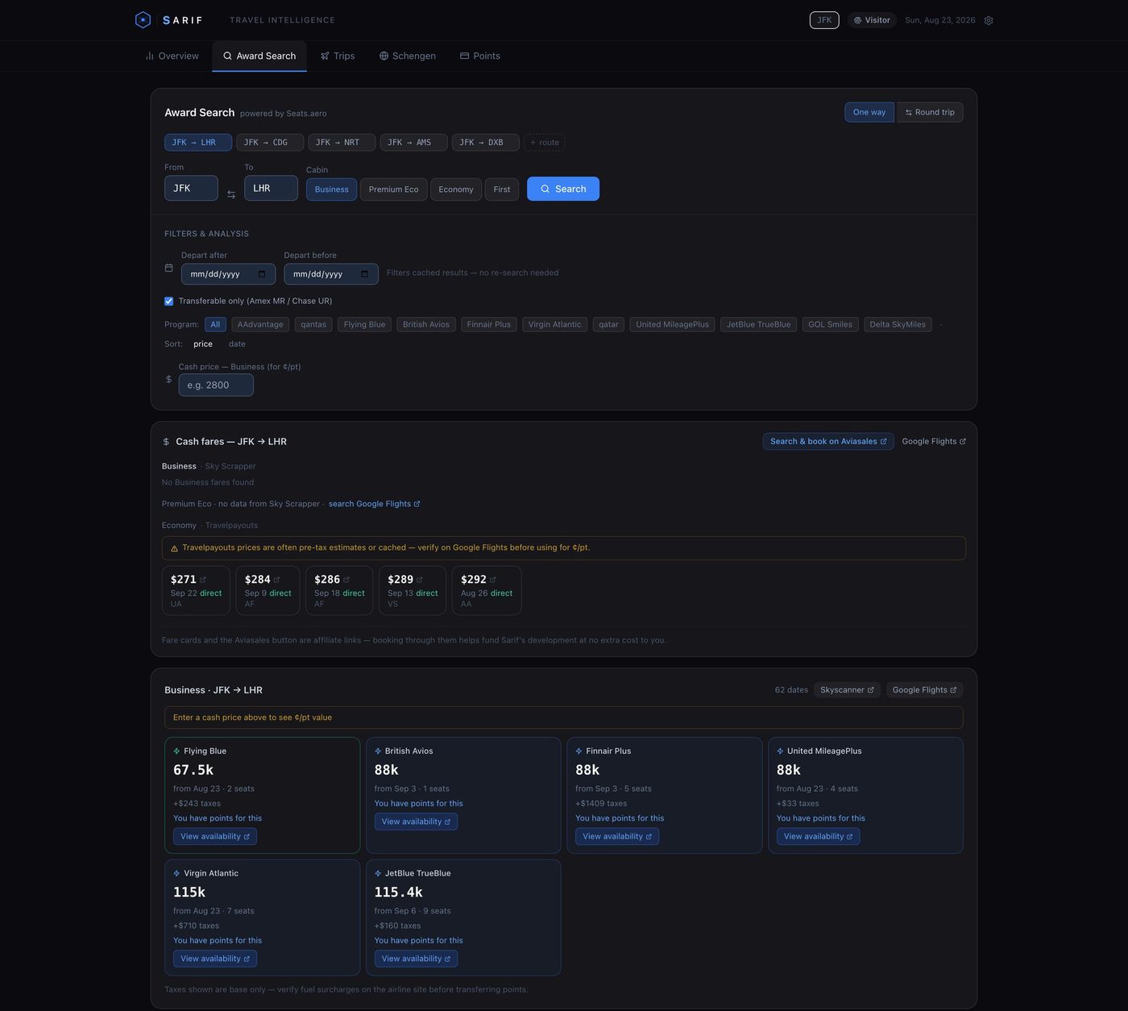Click search Google Flights link for Premium Eco
Viewport: 1128px width, 1011px height.
coord(375,504)
